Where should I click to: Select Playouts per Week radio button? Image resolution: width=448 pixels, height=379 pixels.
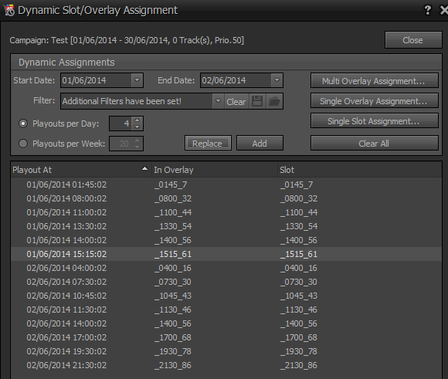click(23, 144)
